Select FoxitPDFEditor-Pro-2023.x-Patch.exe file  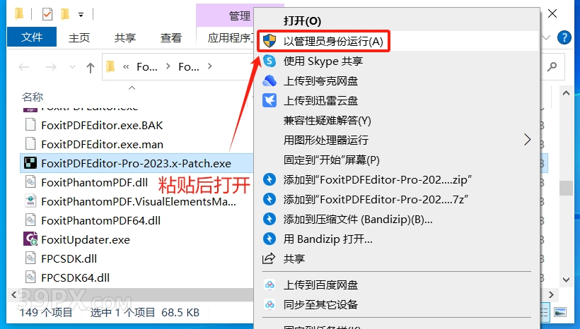tap(136, 163)
